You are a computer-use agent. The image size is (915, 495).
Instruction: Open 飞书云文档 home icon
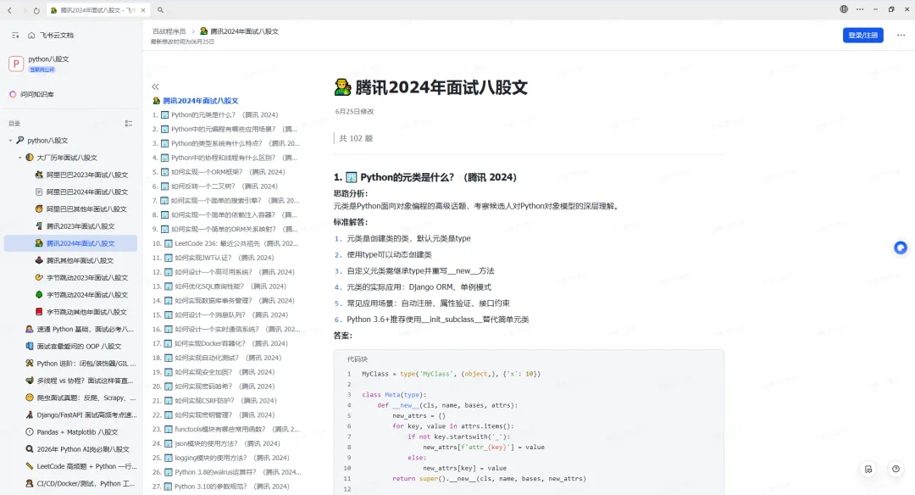(31, 36)
